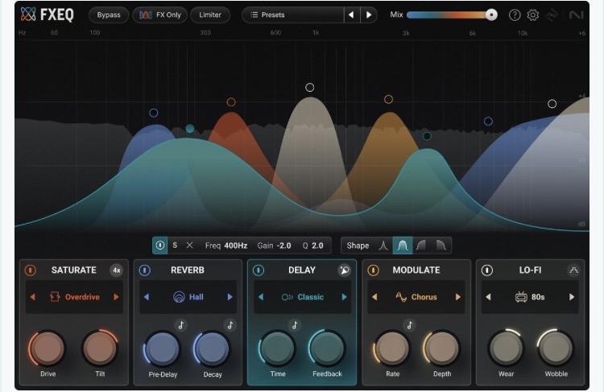Image resolution: width=604 pixels, height=392 pixels.
Task: Toggle Delay module power
Action: point(259,270)
